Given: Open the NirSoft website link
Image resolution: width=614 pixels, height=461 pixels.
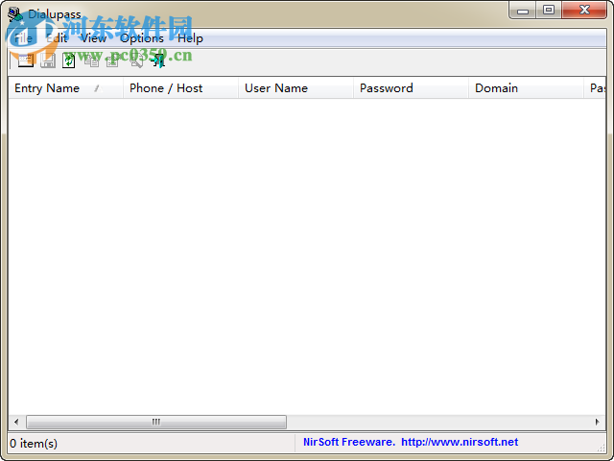Looking at the screenshot, I should (460, 442).
